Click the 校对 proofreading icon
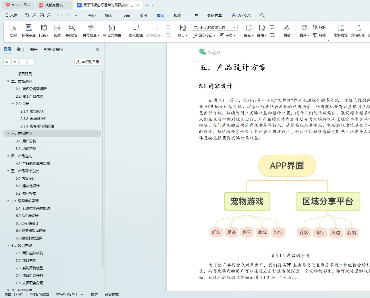The image size is (370, 298). (14, 28)
